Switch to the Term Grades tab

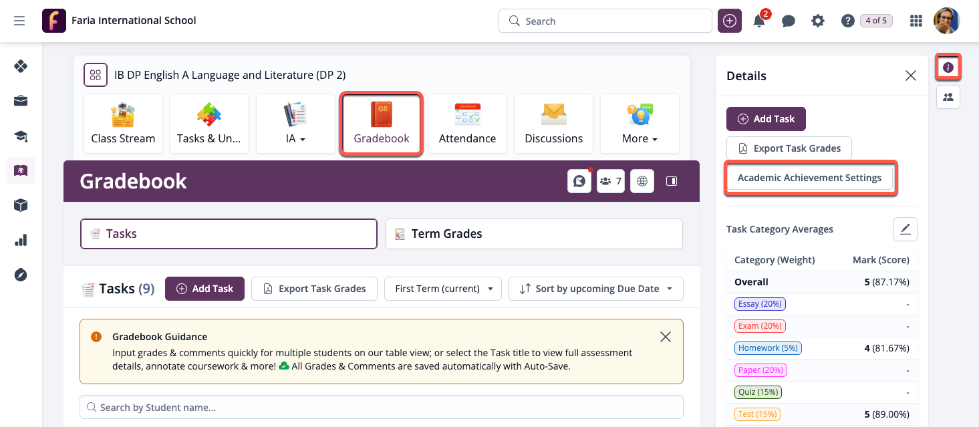[x=534, y=234]
